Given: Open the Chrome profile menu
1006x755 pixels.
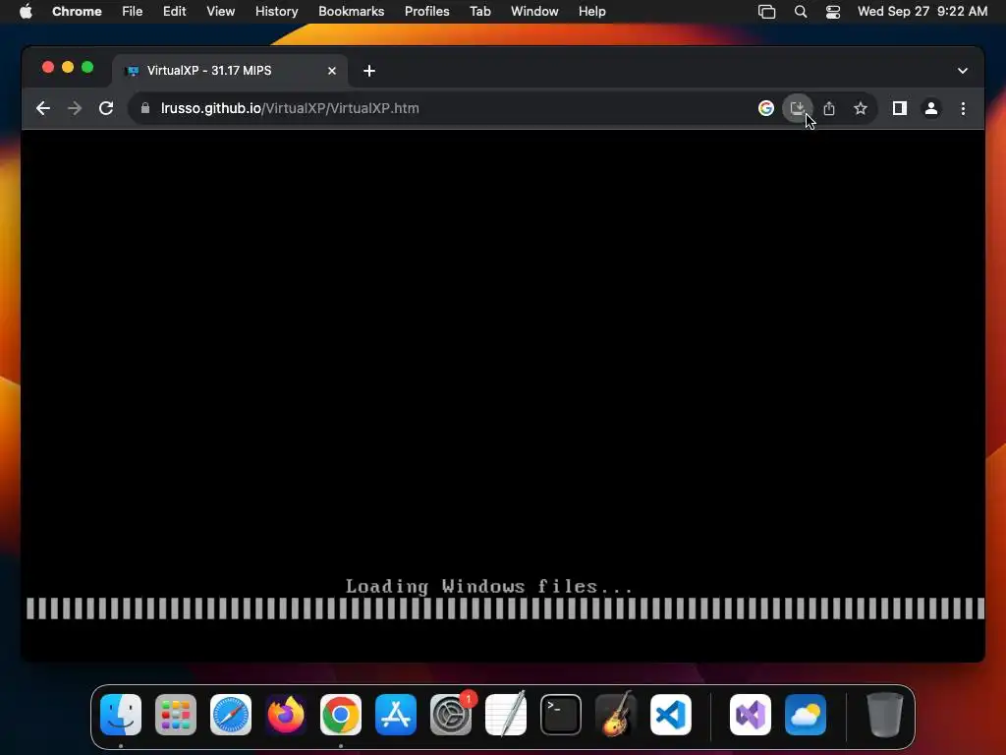Looking at the screenshot, I should [x=931, y=108].
